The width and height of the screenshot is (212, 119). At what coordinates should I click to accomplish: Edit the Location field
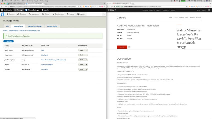coord(82,69)
